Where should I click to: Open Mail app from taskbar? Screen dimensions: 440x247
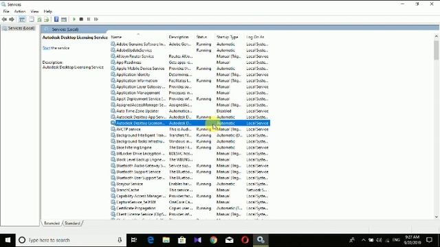tap(229, 240)
